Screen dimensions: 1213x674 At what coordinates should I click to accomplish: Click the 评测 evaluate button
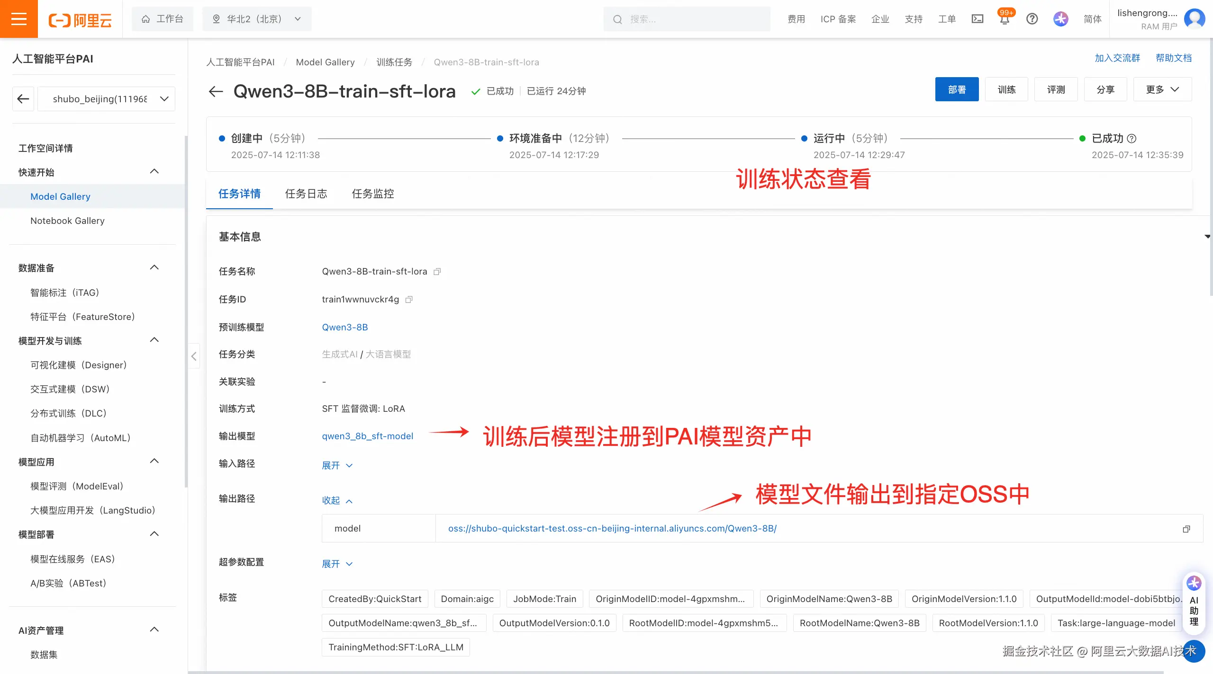pyautogui.click(x=1056, y=89)
